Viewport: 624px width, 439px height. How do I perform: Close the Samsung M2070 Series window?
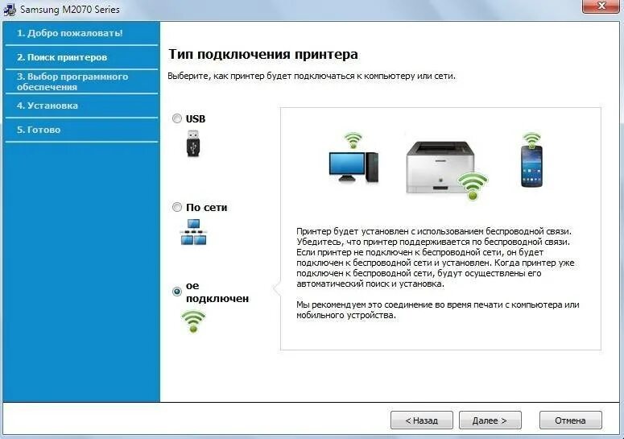tap(601, 6)
